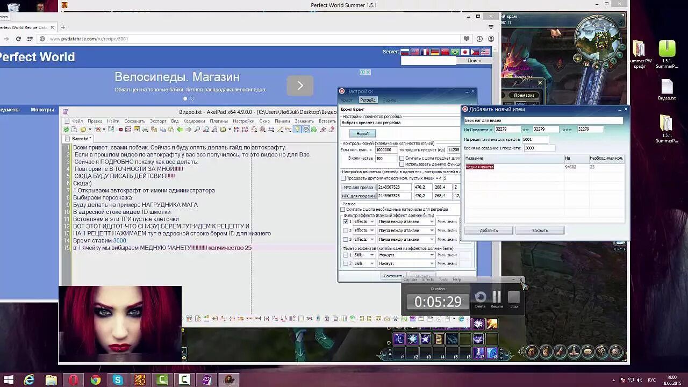
Task: Click the Delete icon in the recorder
Action: click(481, 297)
